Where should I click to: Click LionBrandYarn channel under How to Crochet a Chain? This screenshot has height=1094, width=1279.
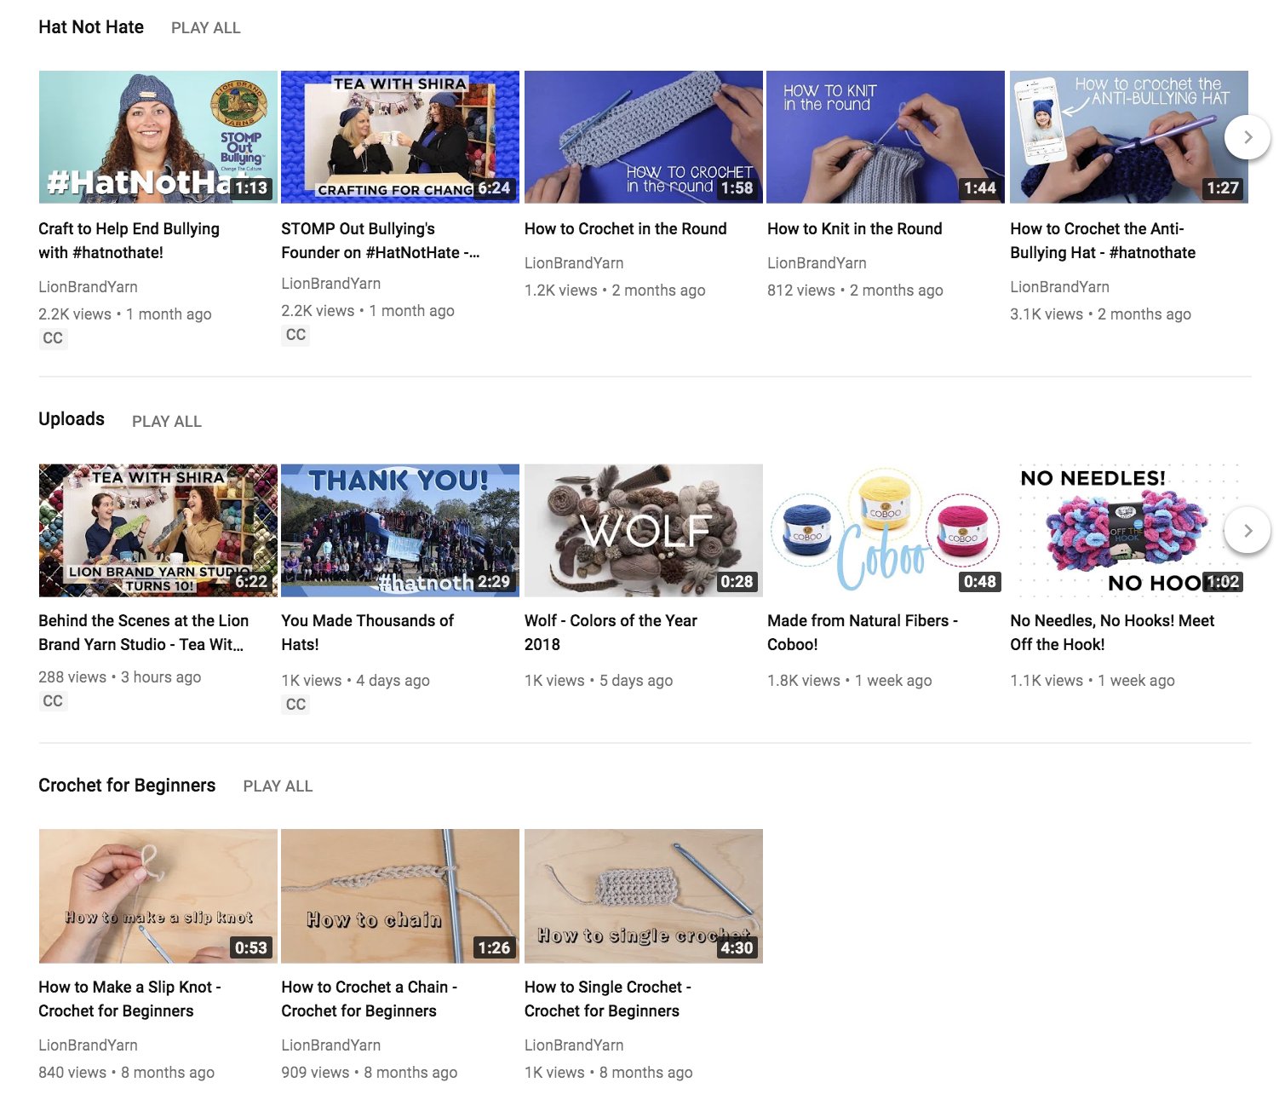coord(330,1045)
